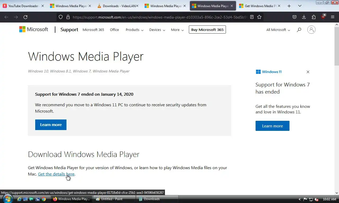Viewport: 339px width, 203px height.
Task: Click Download Windows Media Player heading
Action: click(84, 154)
